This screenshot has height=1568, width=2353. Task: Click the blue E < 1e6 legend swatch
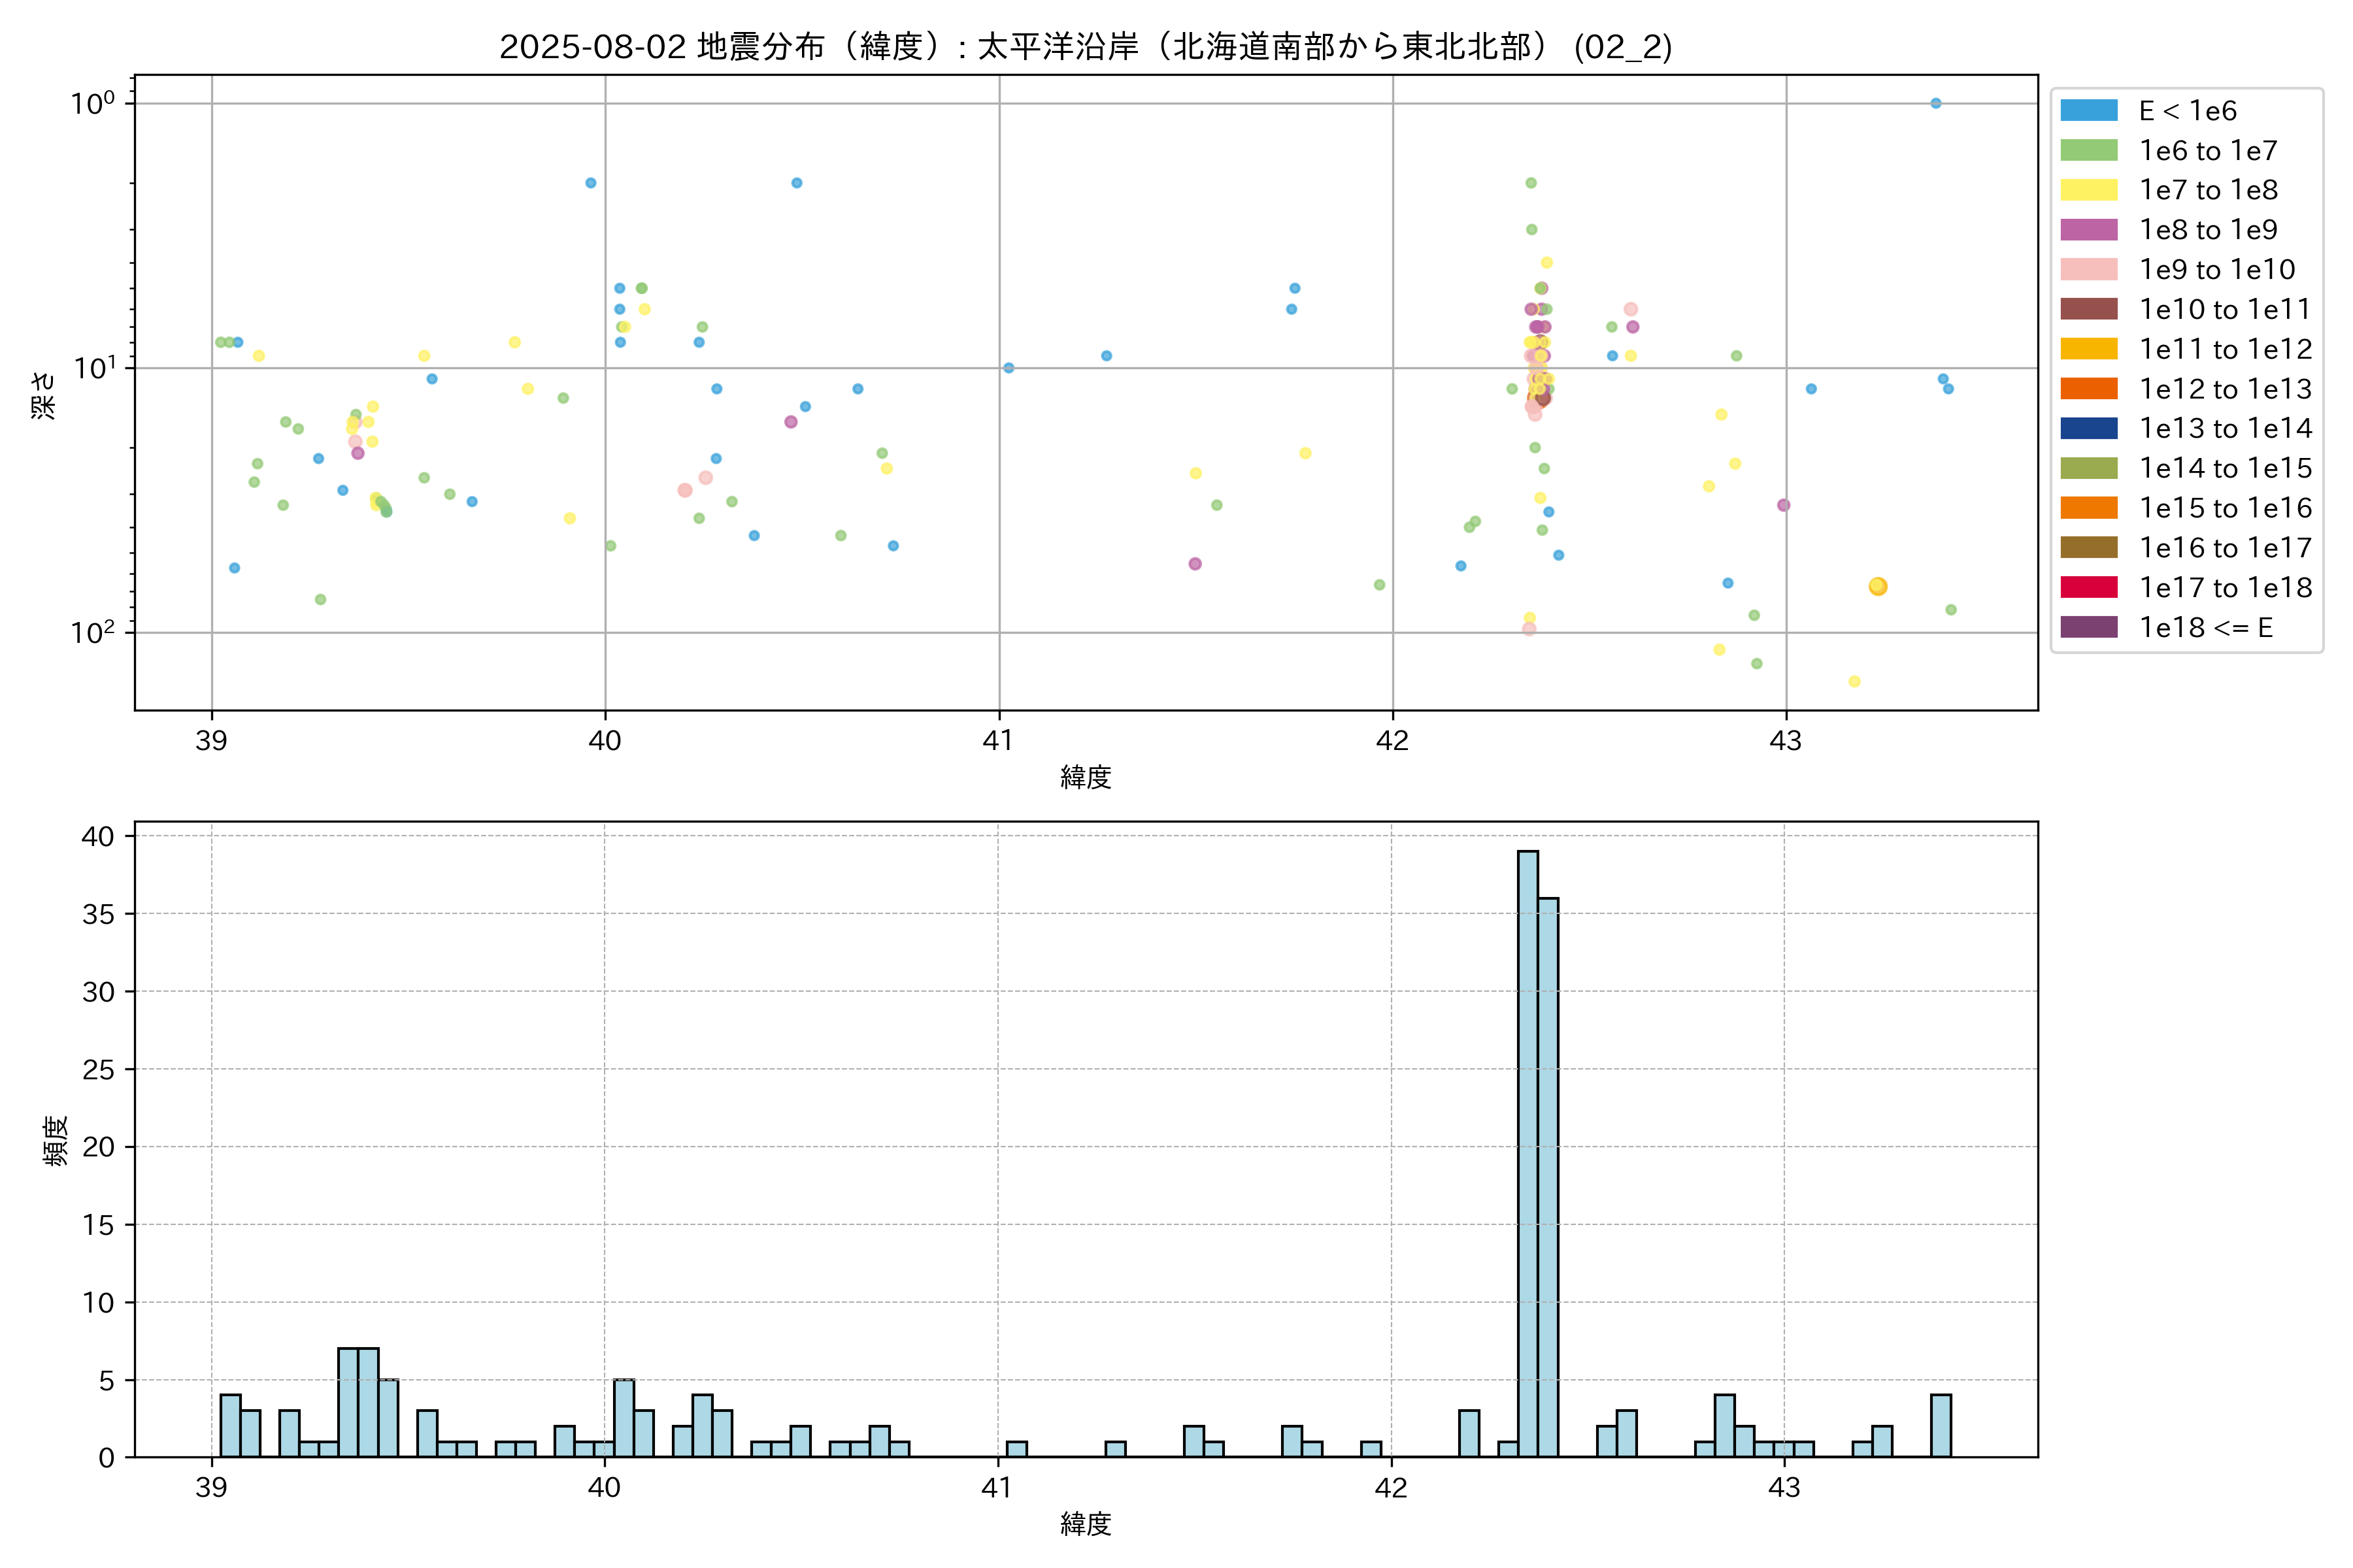click(2088, 111)
